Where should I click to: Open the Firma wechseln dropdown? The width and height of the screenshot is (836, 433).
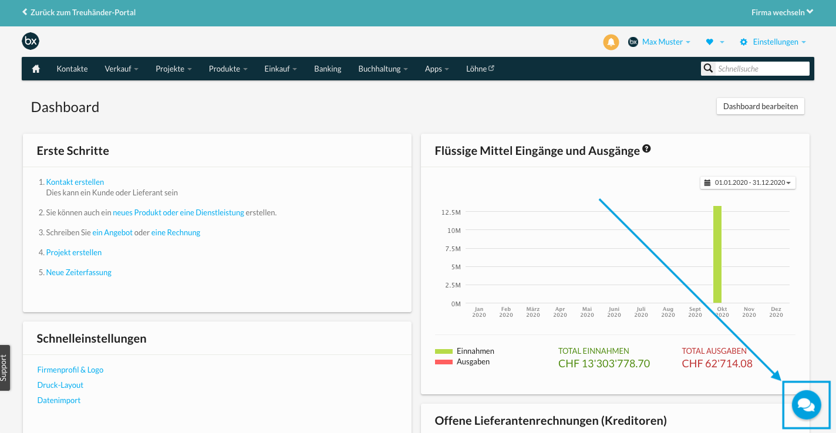click(x=783, y=12)
